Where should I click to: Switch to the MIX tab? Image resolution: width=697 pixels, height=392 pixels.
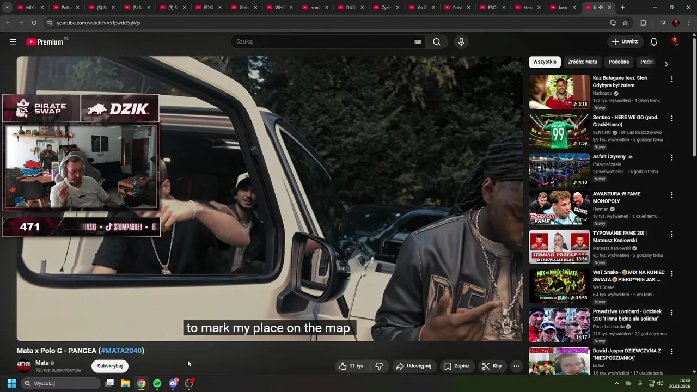click(30, 8)
